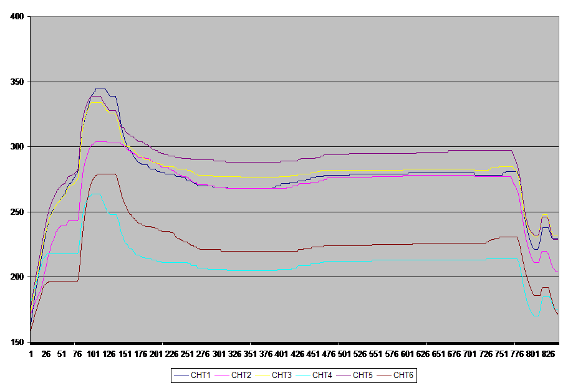Image resolution: width=568 pixels, height=388 pixels.
Task: Select the flat peak of the dark red CHT6 curve
Action: click(106, 174)
